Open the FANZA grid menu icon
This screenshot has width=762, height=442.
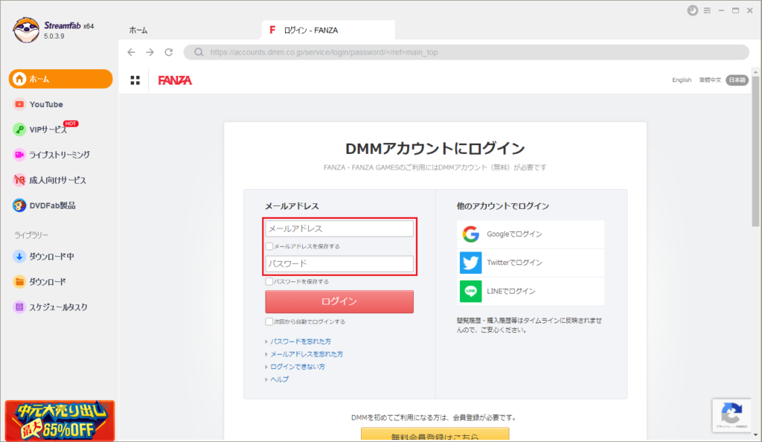(135, 80)
